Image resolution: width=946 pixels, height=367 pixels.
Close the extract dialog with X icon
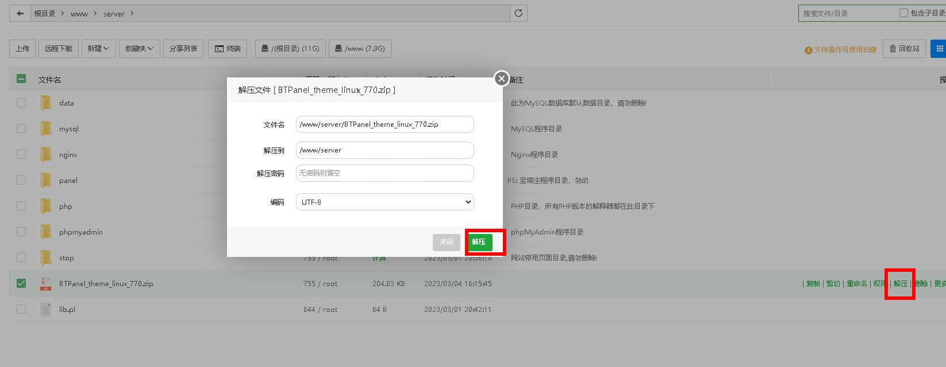click(x=501, y=79)
